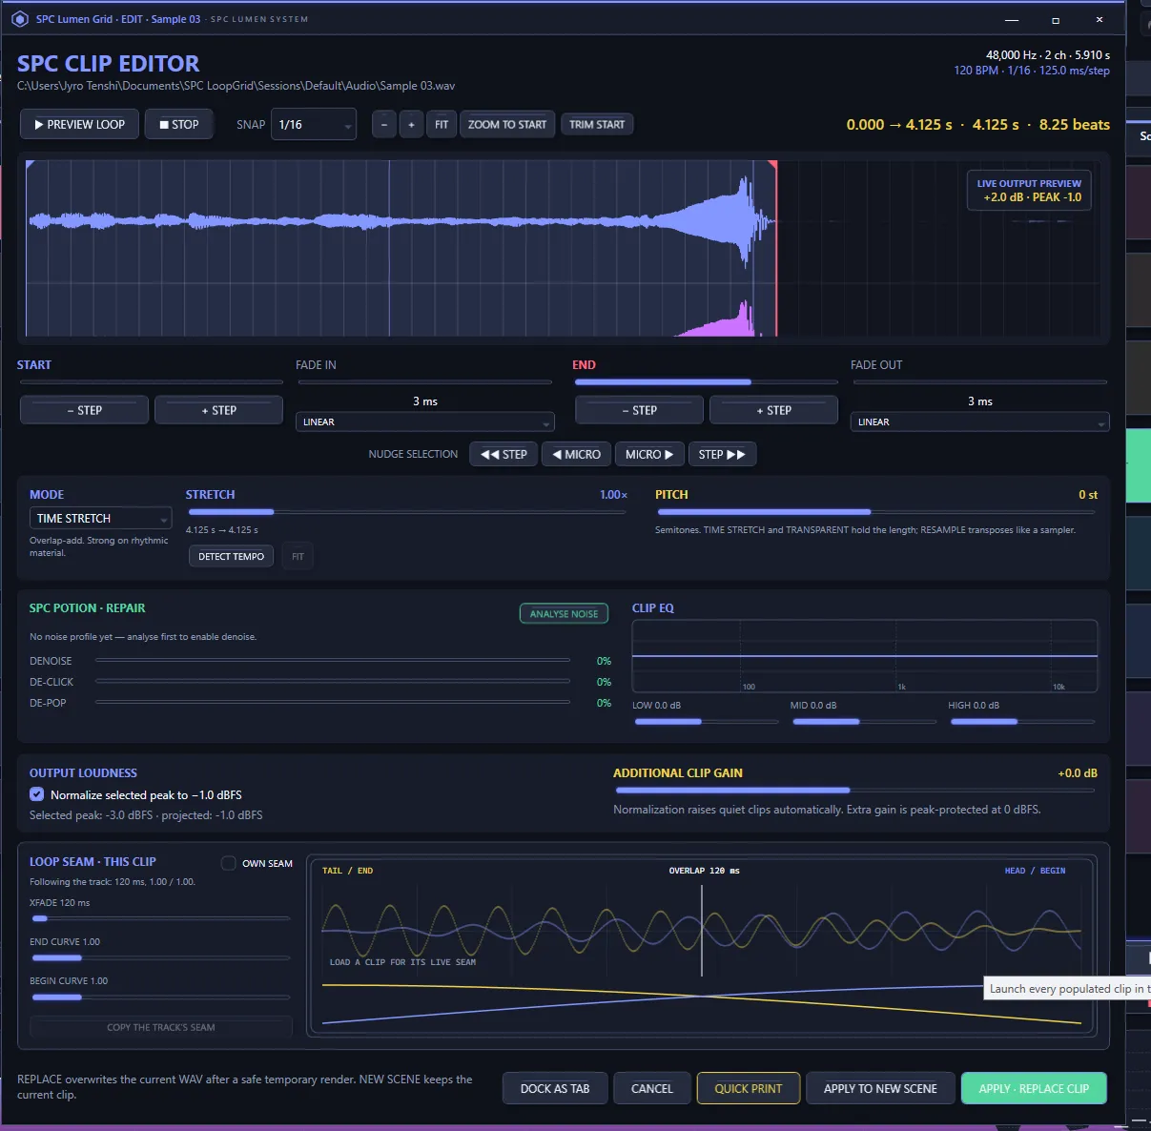Adjust the Denoise slider

coord(332,660)
